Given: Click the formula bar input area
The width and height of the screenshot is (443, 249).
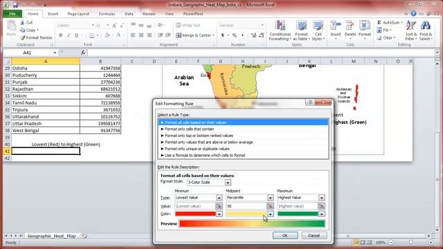Looking at the screenshot, I should coord(261,53).
